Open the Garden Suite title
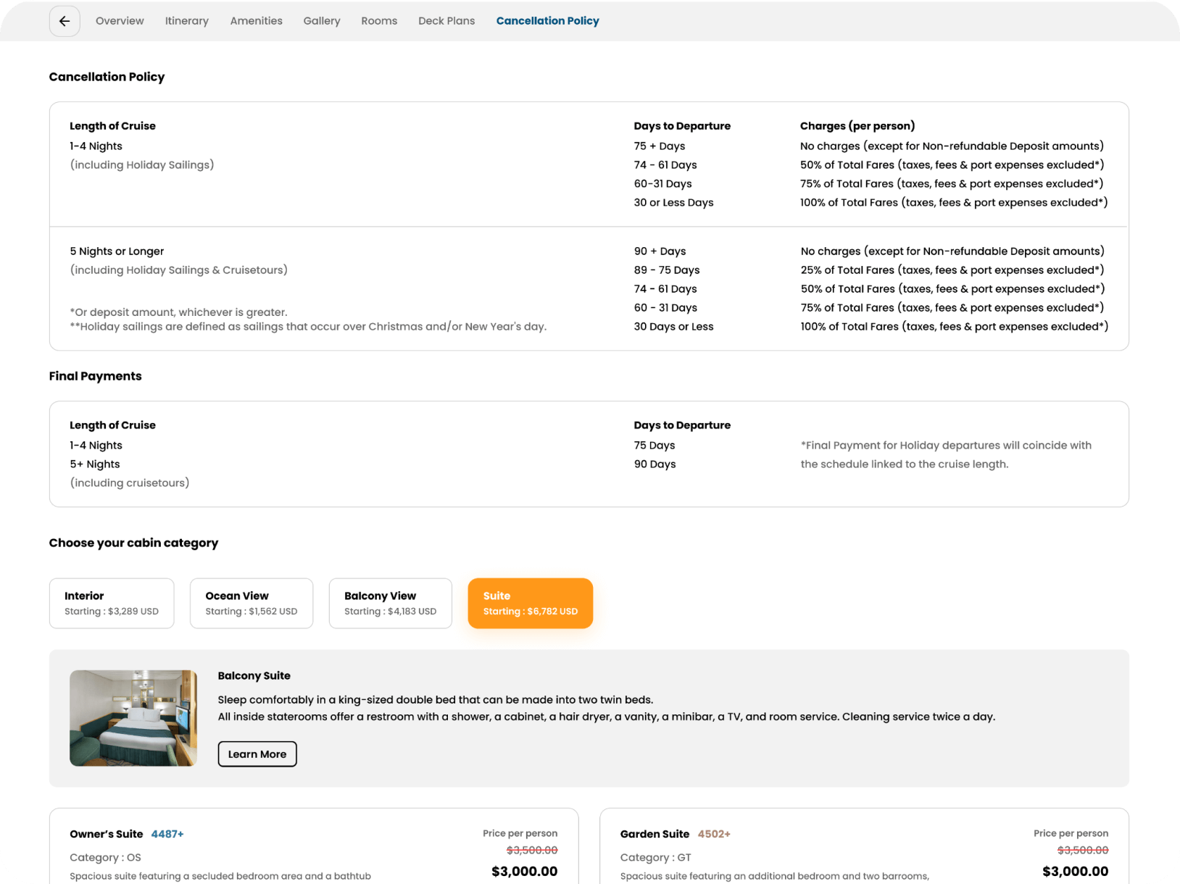The height and width of the screenshot is (884, 1180). tap(655, 834)
